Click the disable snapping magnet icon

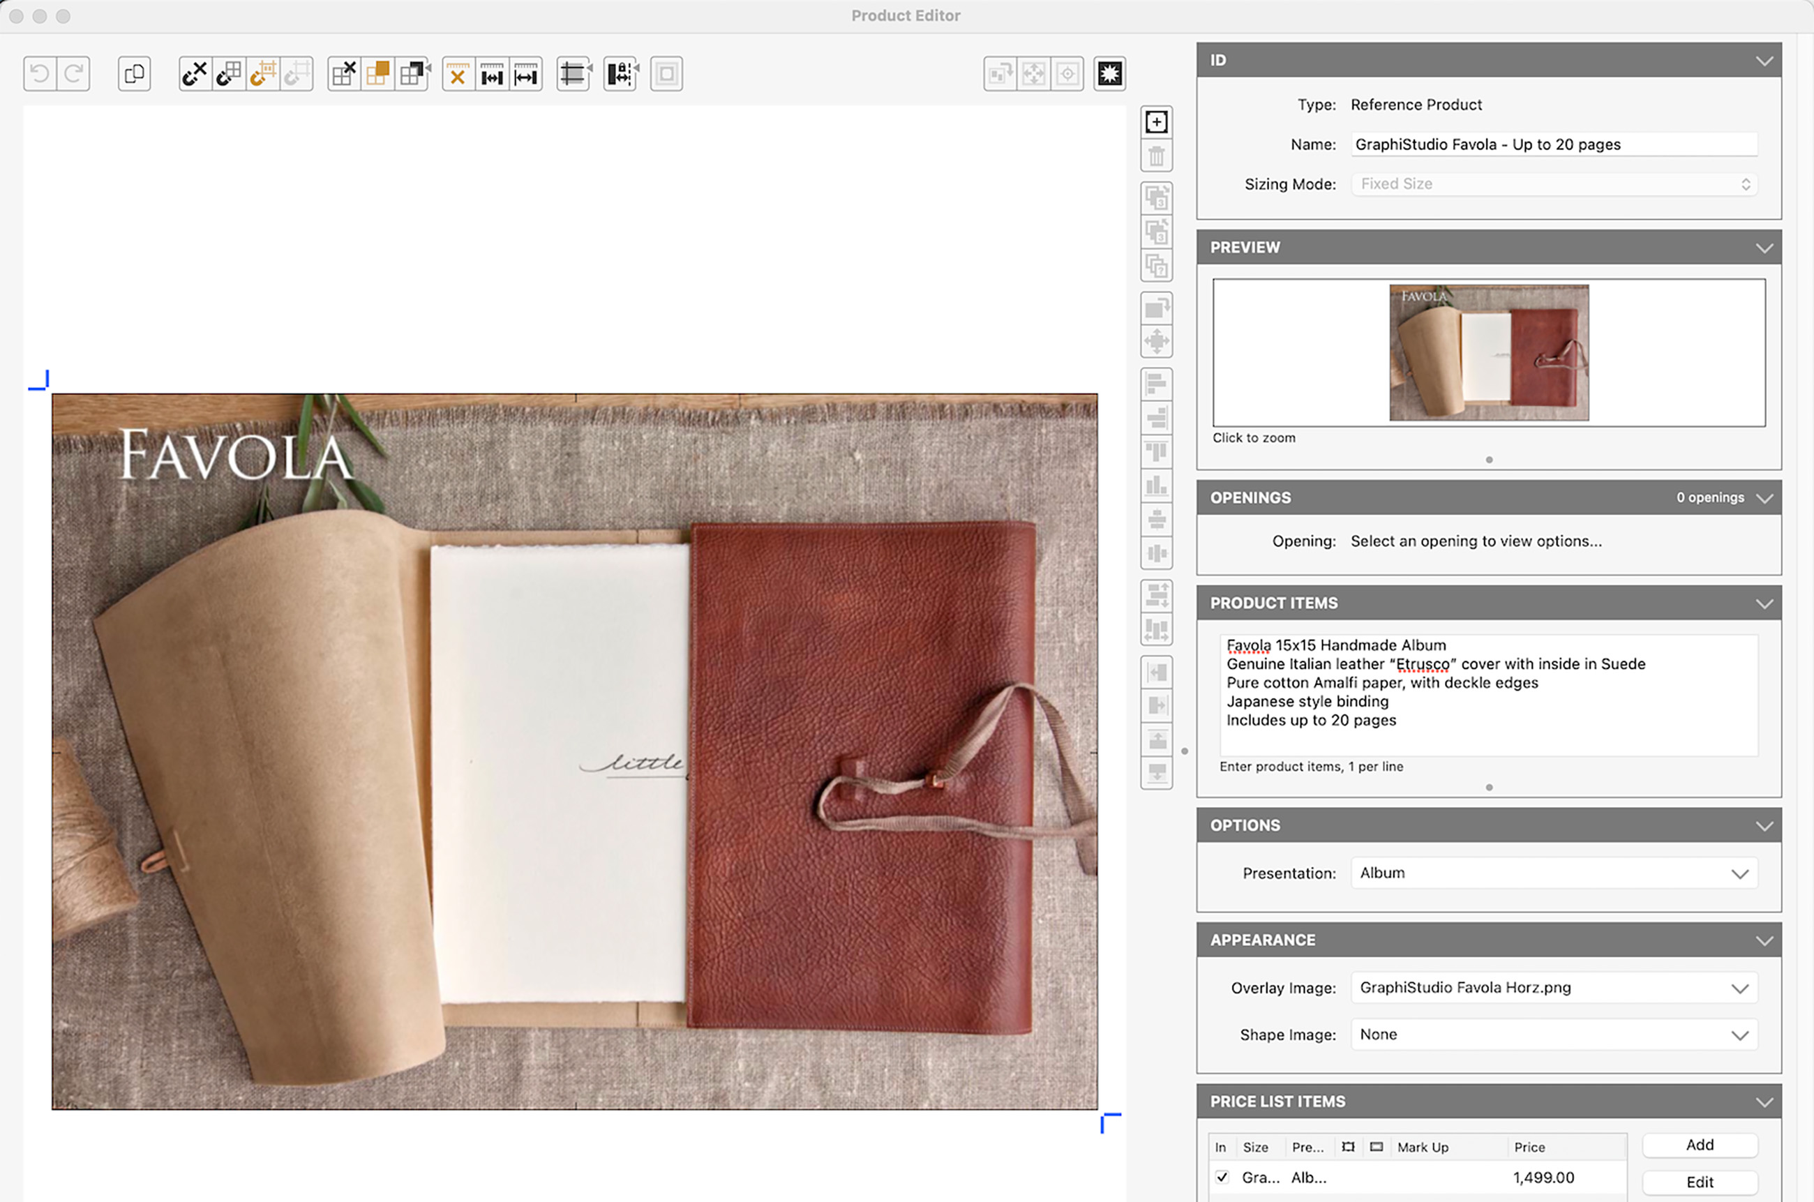(x=195, y=73)
